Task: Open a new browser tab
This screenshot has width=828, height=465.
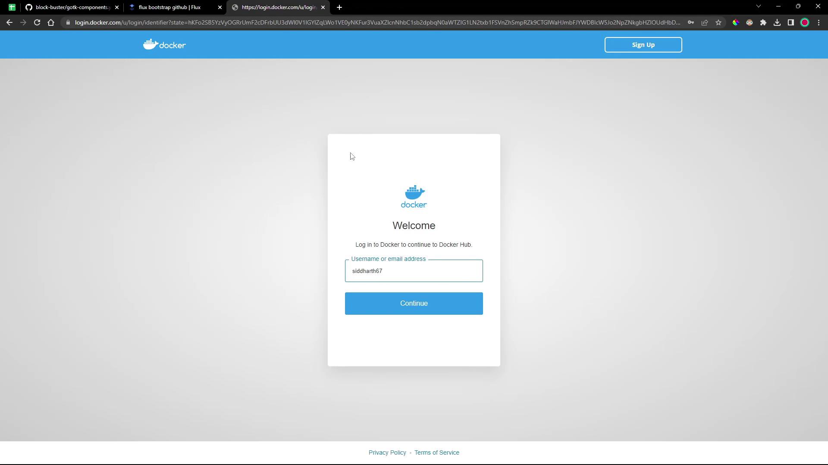Action: coord(339,7)
